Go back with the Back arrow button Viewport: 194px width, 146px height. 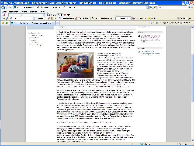click(x=3, y=8)
